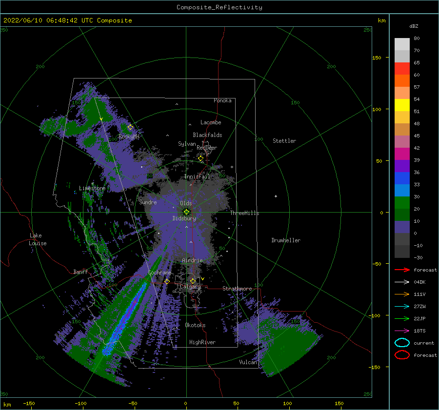Choose the blue 33–36 dBZ color swatch

402,178
